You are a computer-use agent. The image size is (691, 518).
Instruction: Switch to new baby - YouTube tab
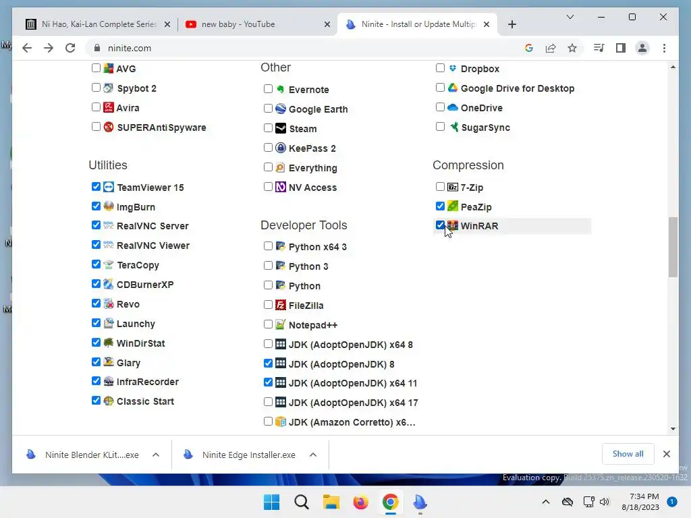257,24
